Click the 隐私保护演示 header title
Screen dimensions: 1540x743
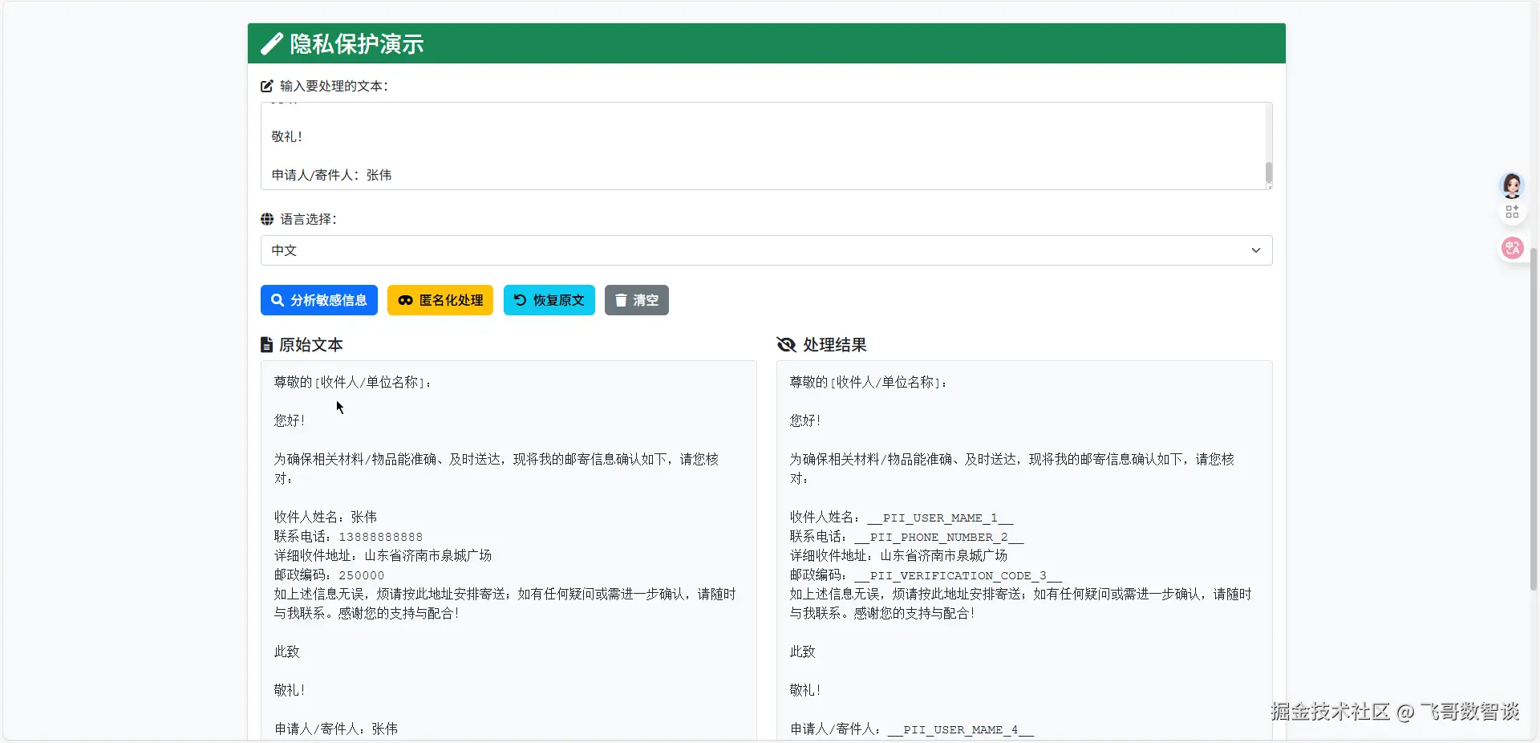(357, 44)
